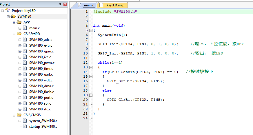The image size is (253, 135).
Task: Click the CSL\StdPD group folder icon
Action: tap(19, 34)
